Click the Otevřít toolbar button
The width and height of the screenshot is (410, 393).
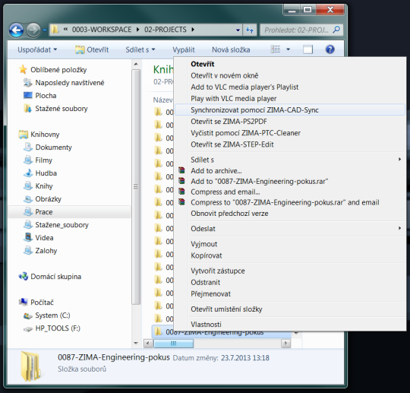(x=92, y=49)
